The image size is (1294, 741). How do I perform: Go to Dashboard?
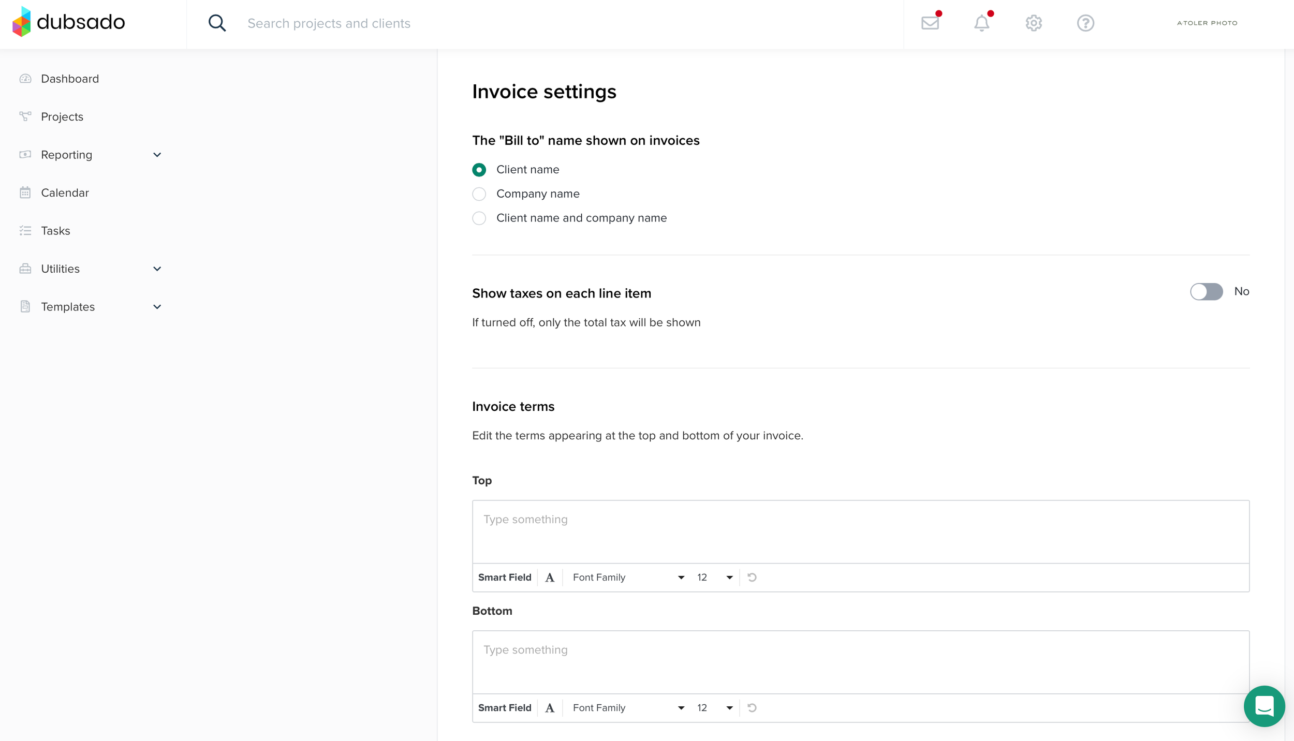pyautogui.click(x=70, y=79)
